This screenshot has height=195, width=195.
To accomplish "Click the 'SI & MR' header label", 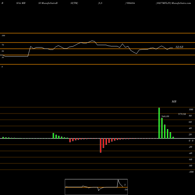I will point(21,3).
